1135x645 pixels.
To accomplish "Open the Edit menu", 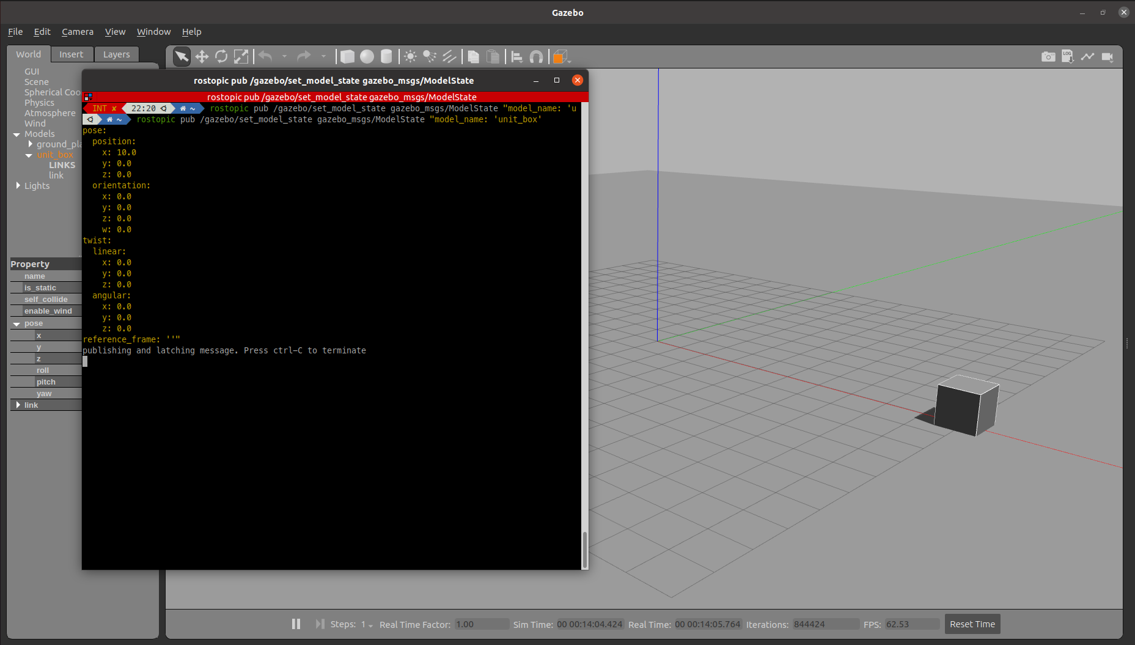I will pyautogui.click(x=42, y=32).
